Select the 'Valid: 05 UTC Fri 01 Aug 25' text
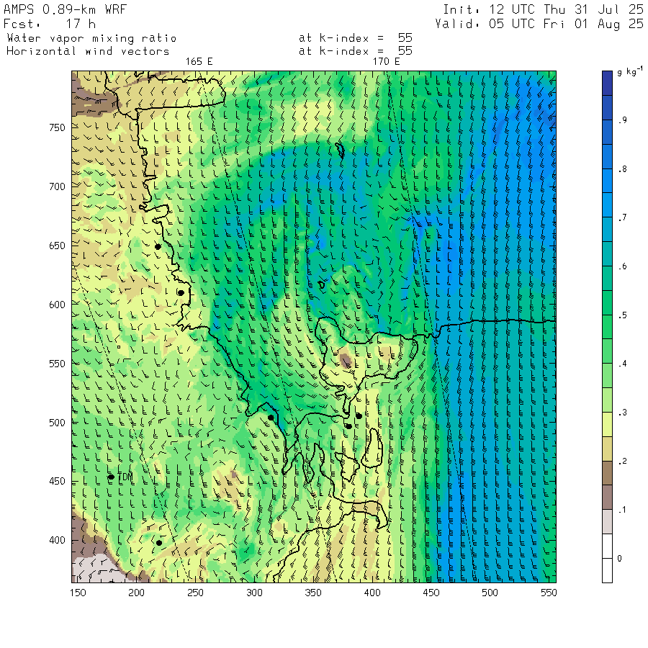The width and height of the screenshot is (648, 648). click(539, 24)
